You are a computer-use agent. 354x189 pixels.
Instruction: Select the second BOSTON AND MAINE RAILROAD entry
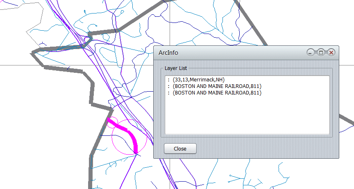(x=217, y=93)
